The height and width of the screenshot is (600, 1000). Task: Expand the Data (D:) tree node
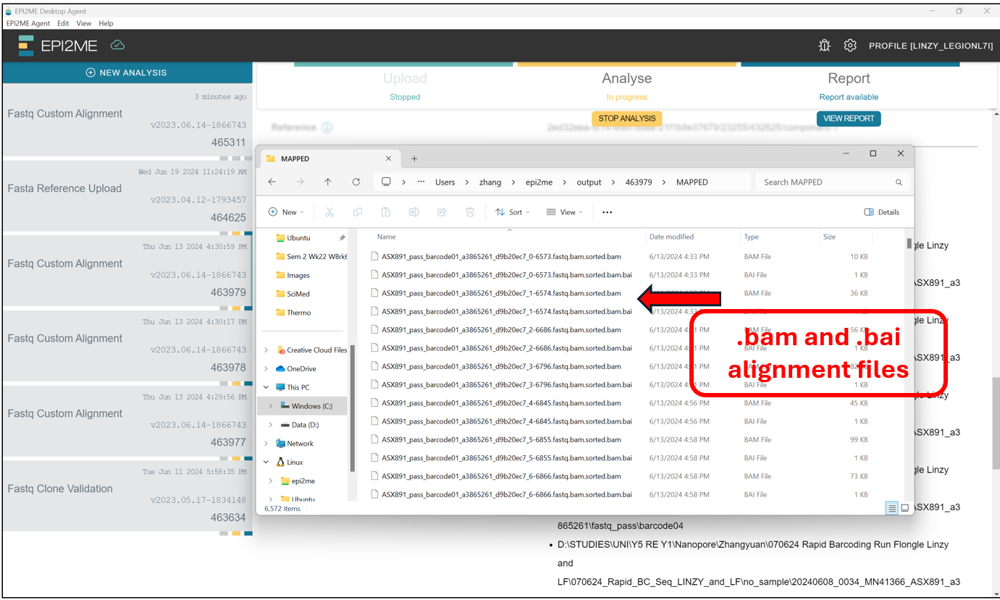(x=271, y=425)
